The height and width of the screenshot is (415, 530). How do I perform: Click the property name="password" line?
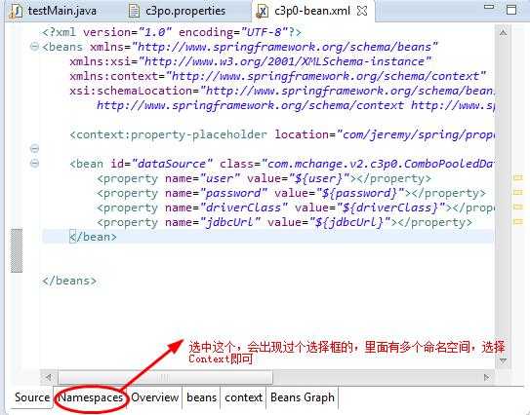(292, 193)
